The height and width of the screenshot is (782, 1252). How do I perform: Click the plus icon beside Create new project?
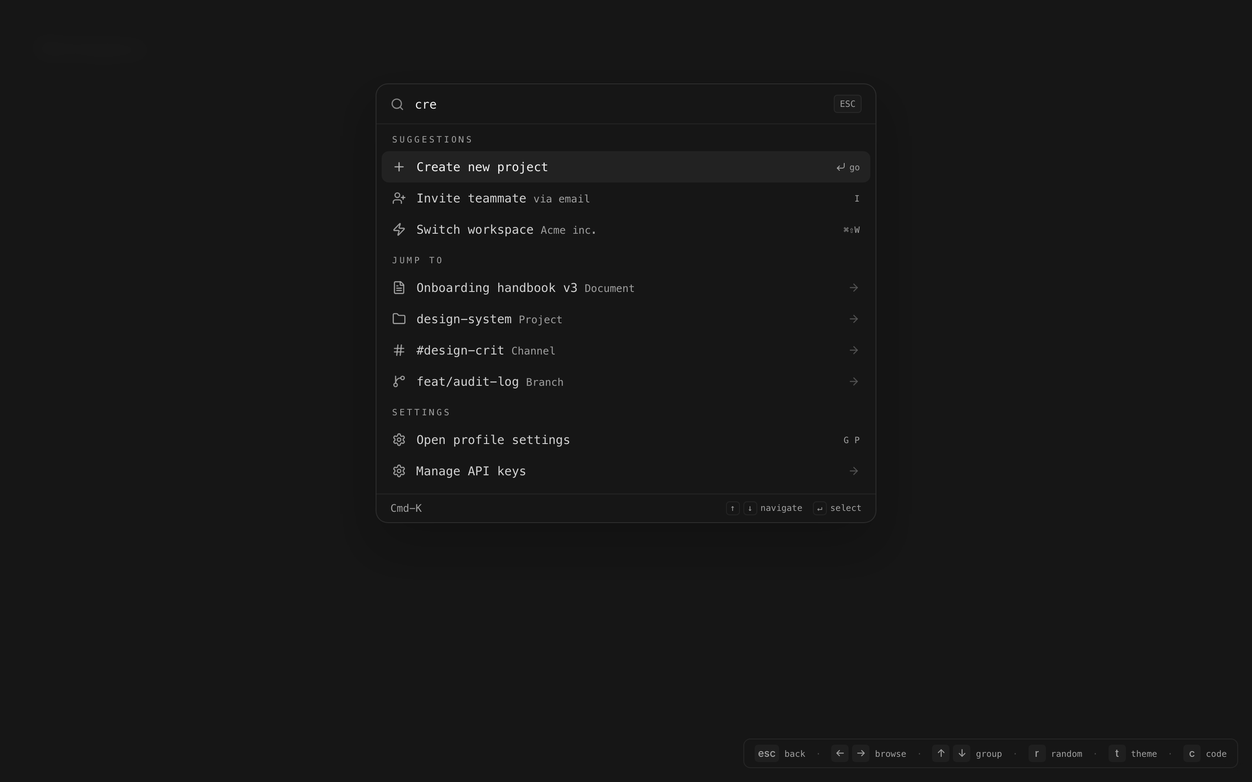pyautogui.click(x=399, y=167)
